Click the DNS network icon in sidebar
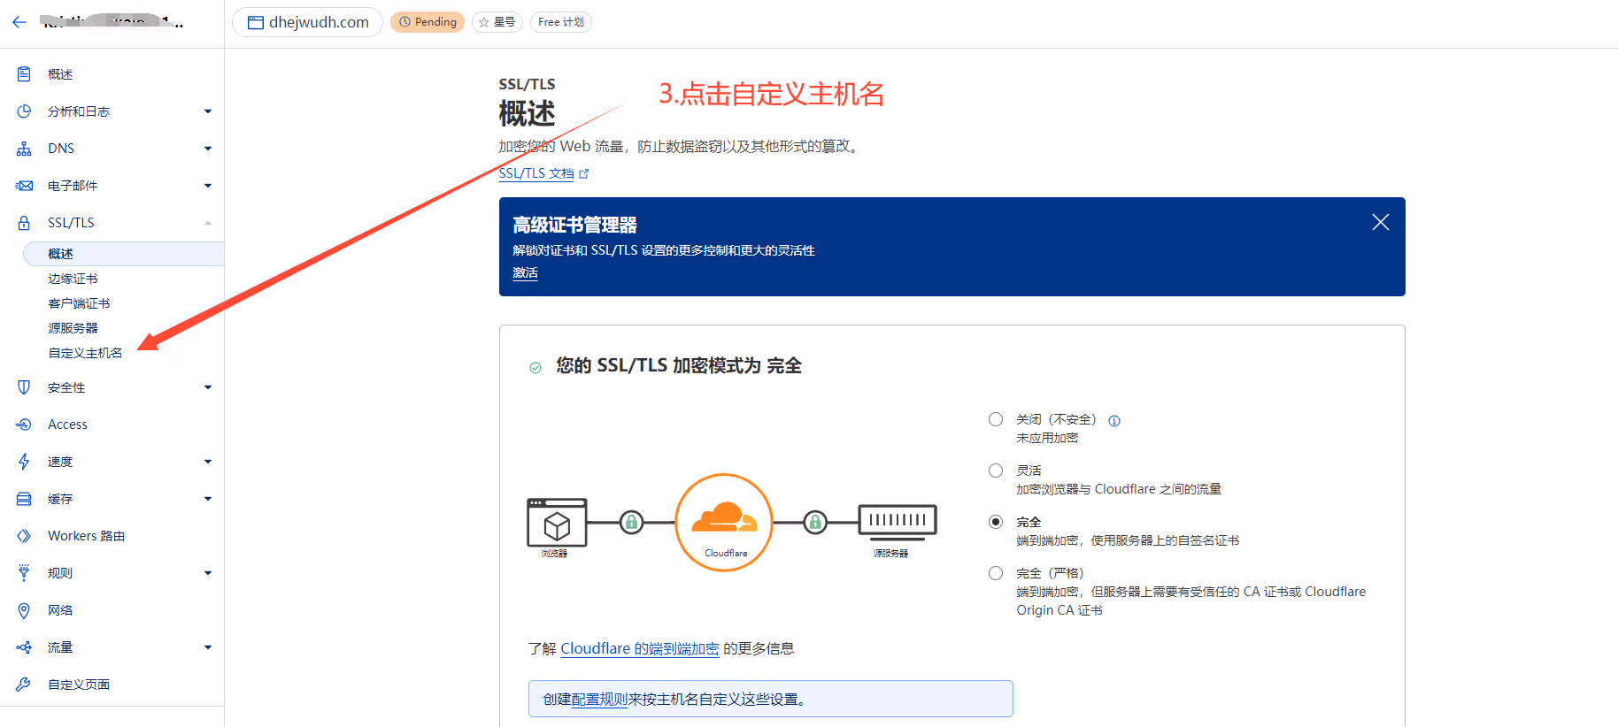1618x727 pixels. (24, 149)
